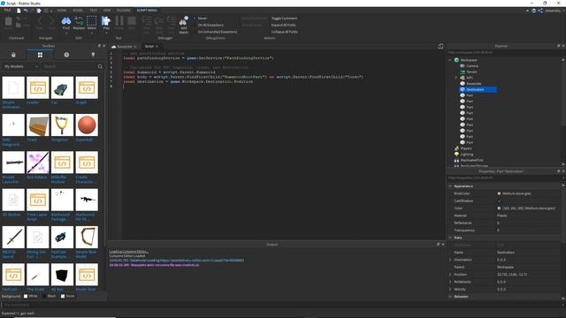
Task: Toggle the Black background checkbox in Toolbox
Action: (44, 297)
